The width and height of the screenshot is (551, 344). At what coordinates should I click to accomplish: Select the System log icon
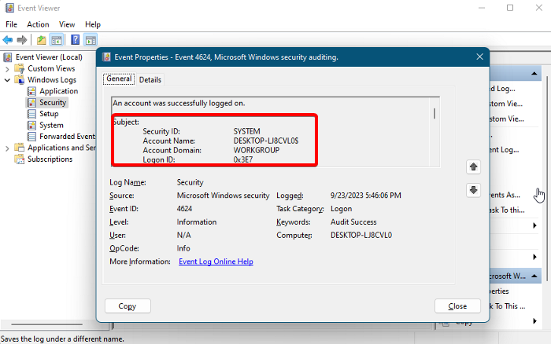pos(31,125)
